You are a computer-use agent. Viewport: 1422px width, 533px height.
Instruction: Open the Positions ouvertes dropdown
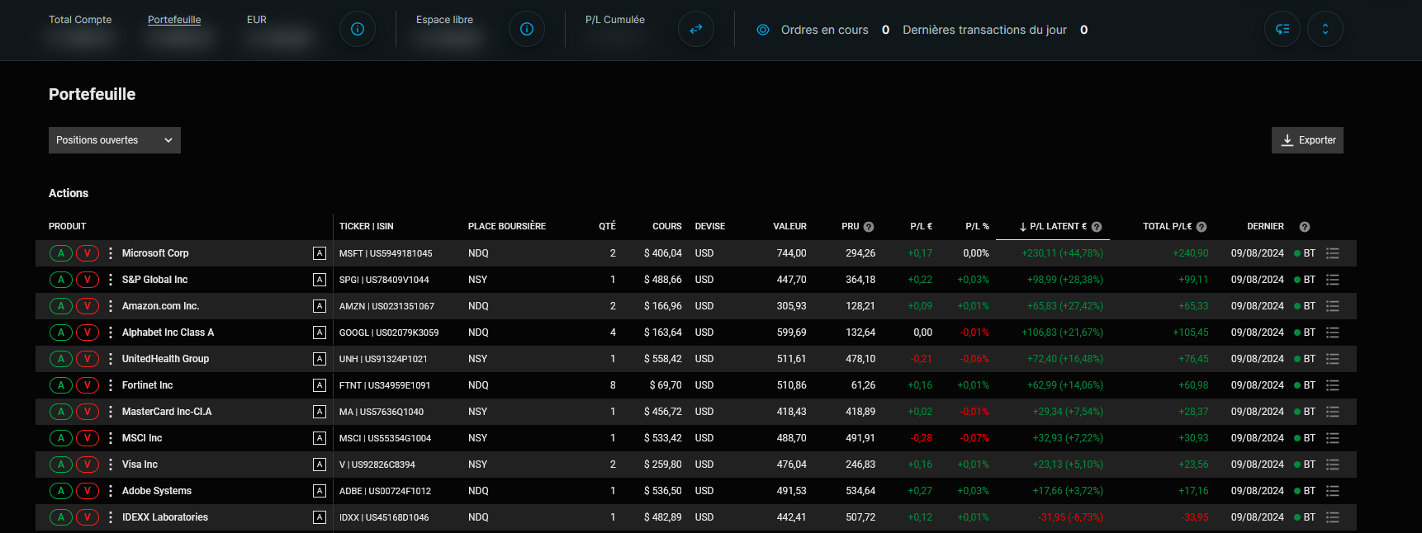pyautogui.click(x=114, y=140)
